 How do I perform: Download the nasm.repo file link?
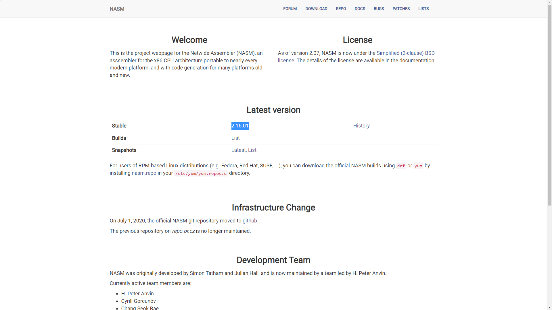click(144, 173)
